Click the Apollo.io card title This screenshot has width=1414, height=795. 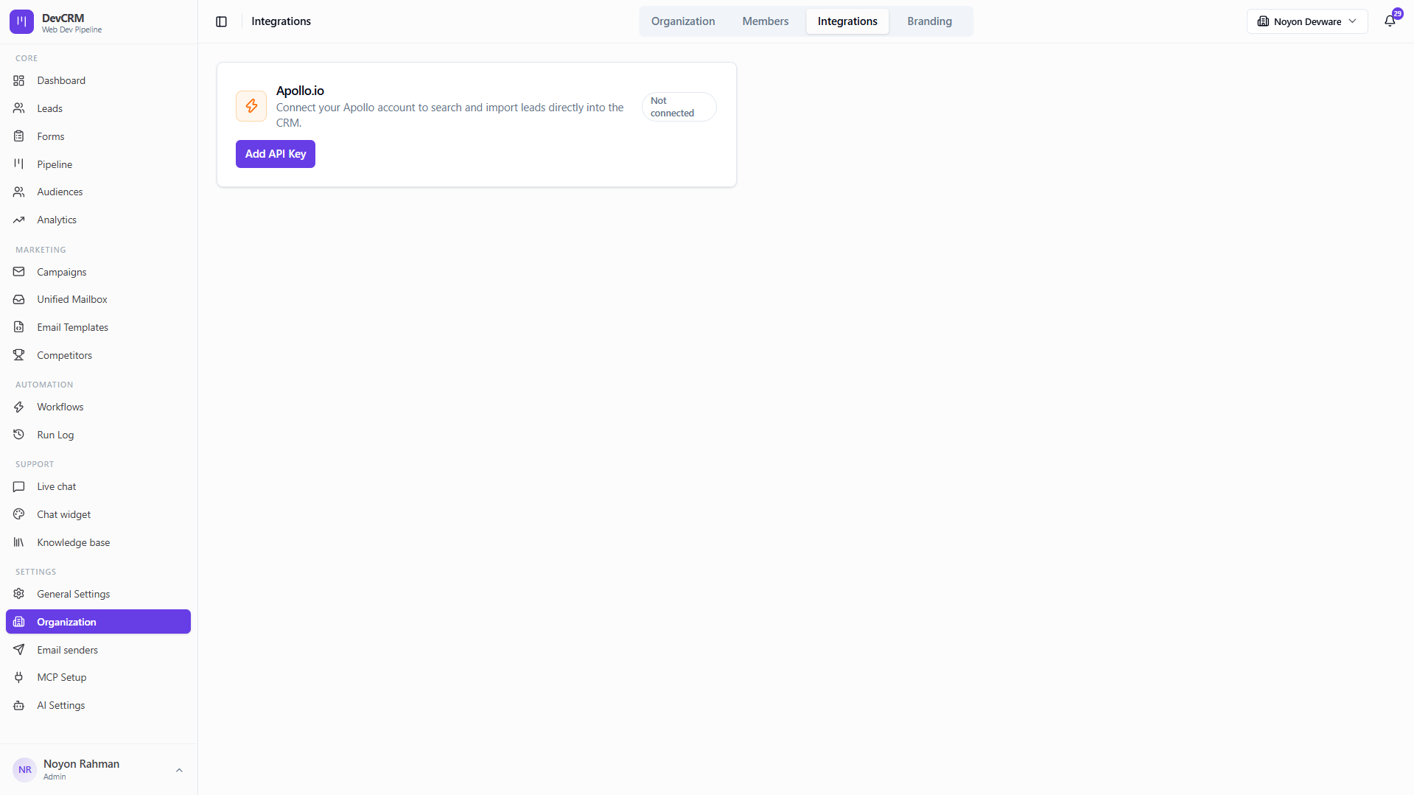(300, 91)
